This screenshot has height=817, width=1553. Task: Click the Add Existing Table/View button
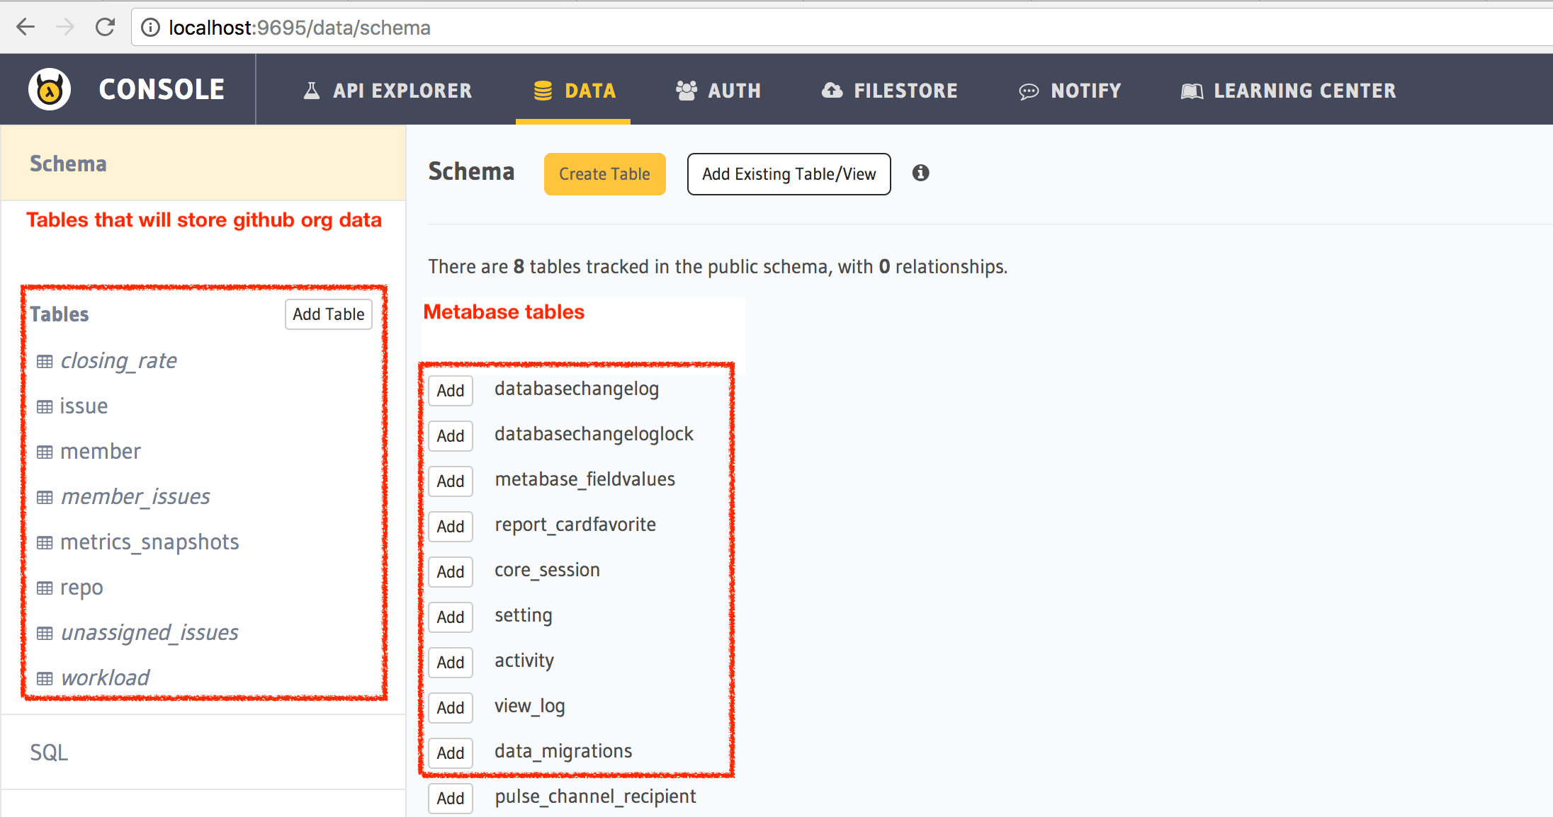(x=788, y=173)
